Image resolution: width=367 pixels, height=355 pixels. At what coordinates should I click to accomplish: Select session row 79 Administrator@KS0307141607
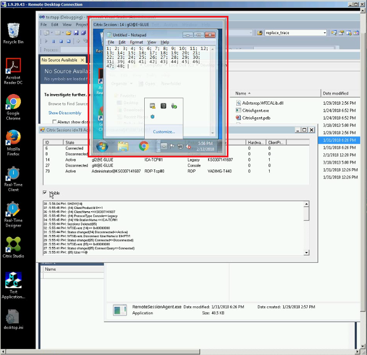click(x=176, y=171)
